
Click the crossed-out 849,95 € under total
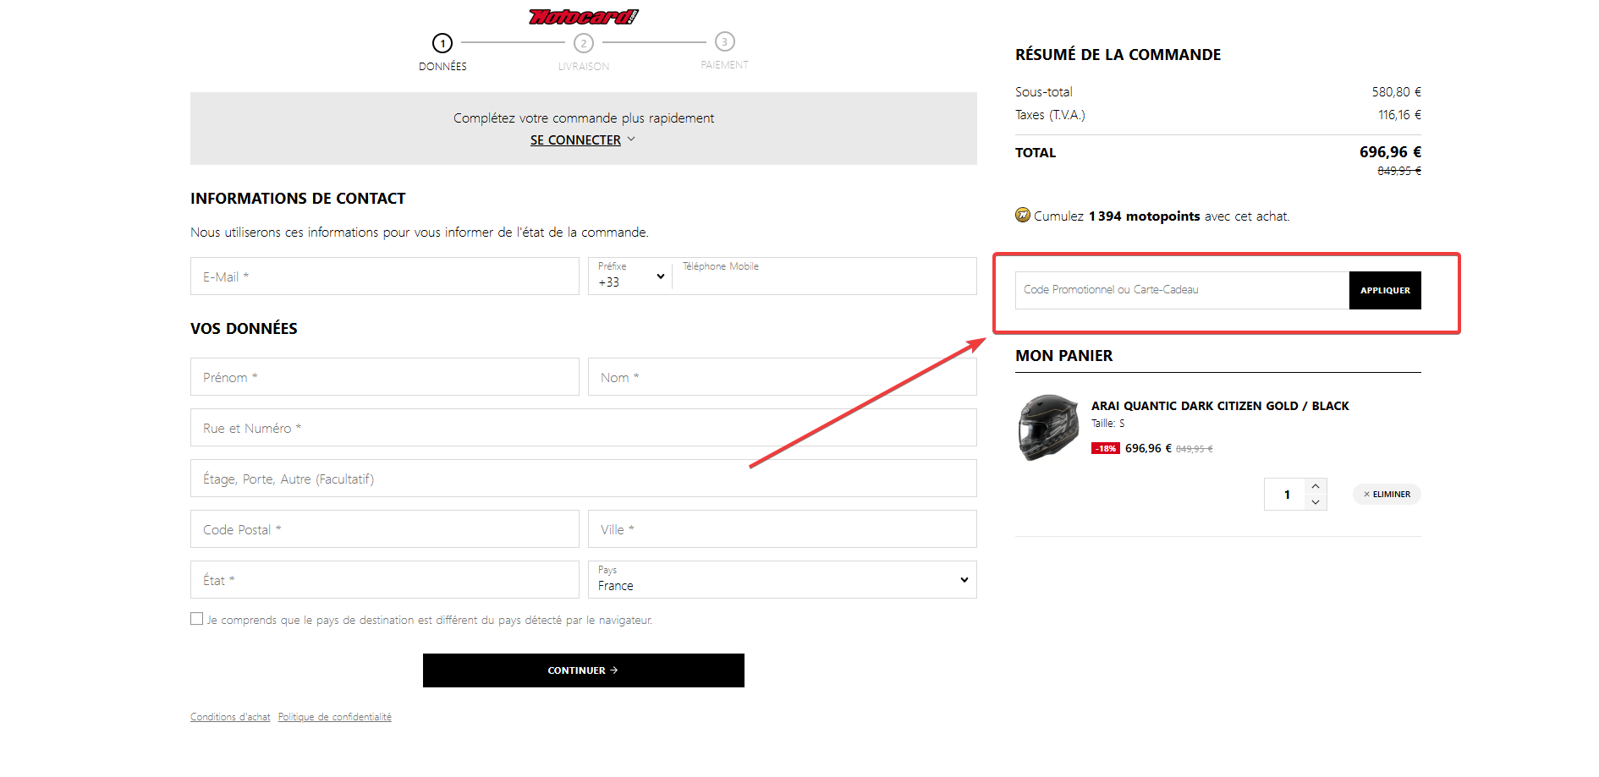point(1399,171)
